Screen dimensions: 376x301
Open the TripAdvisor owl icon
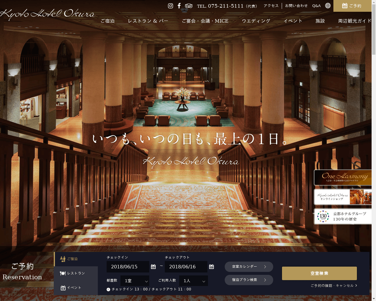coord(189,6)
